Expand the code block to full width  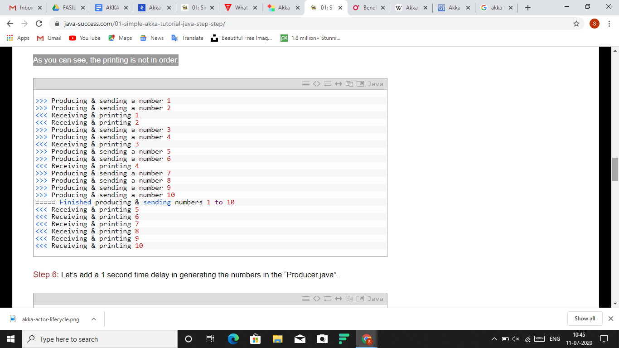[338, 83]
